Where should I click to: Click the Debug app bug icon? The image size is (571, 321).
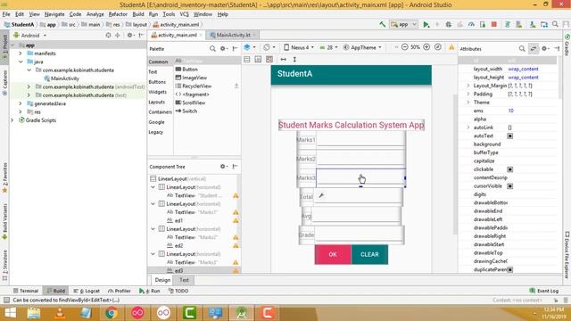coord(449,24)
